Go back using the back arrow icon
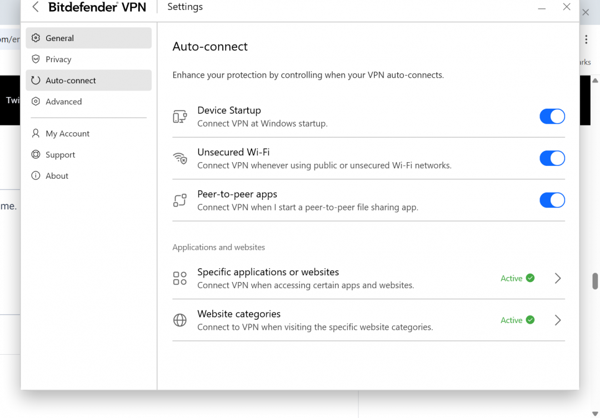This screenshot has height=418, width=600. 35,7
